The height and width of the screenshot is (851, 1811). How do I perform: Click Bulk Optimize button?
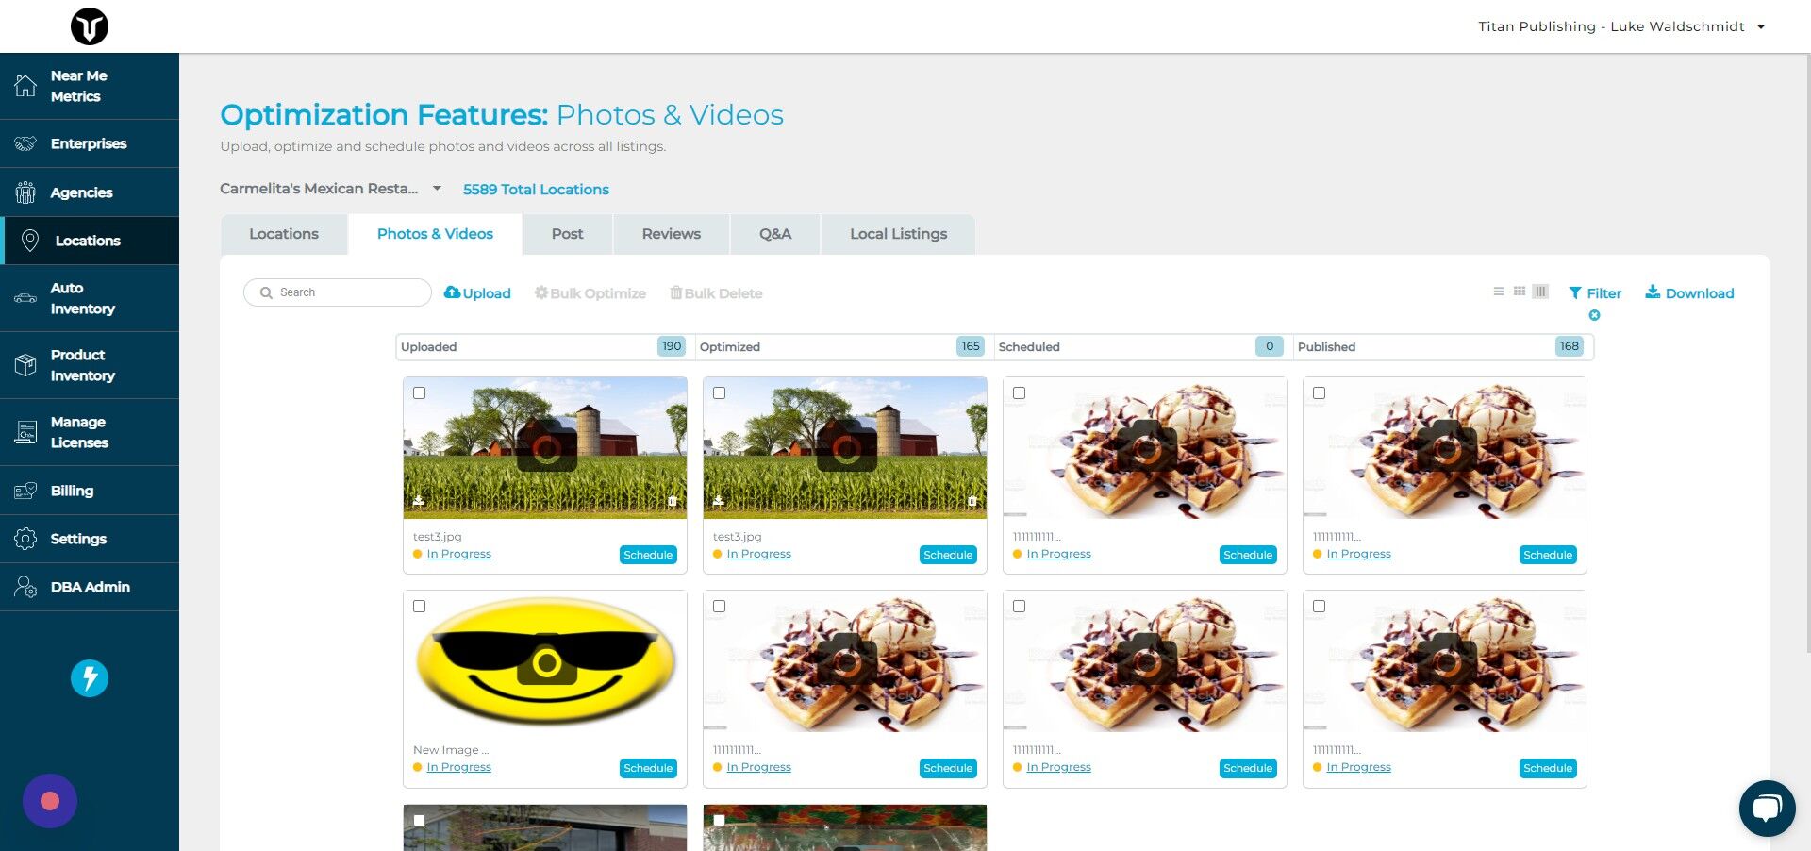pyautogui.click(x=590, y=293)
